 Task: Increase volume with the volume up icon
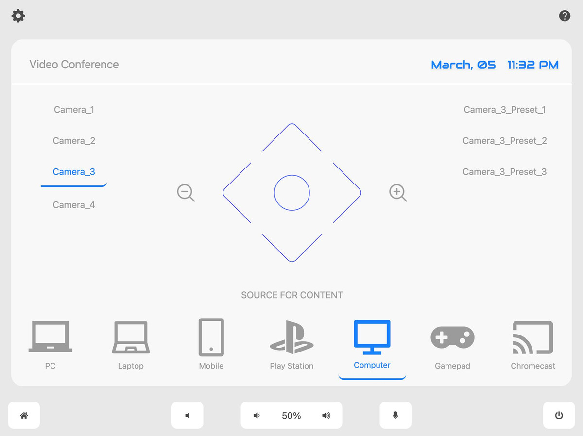pyautogui.click(x=326, y=416)
